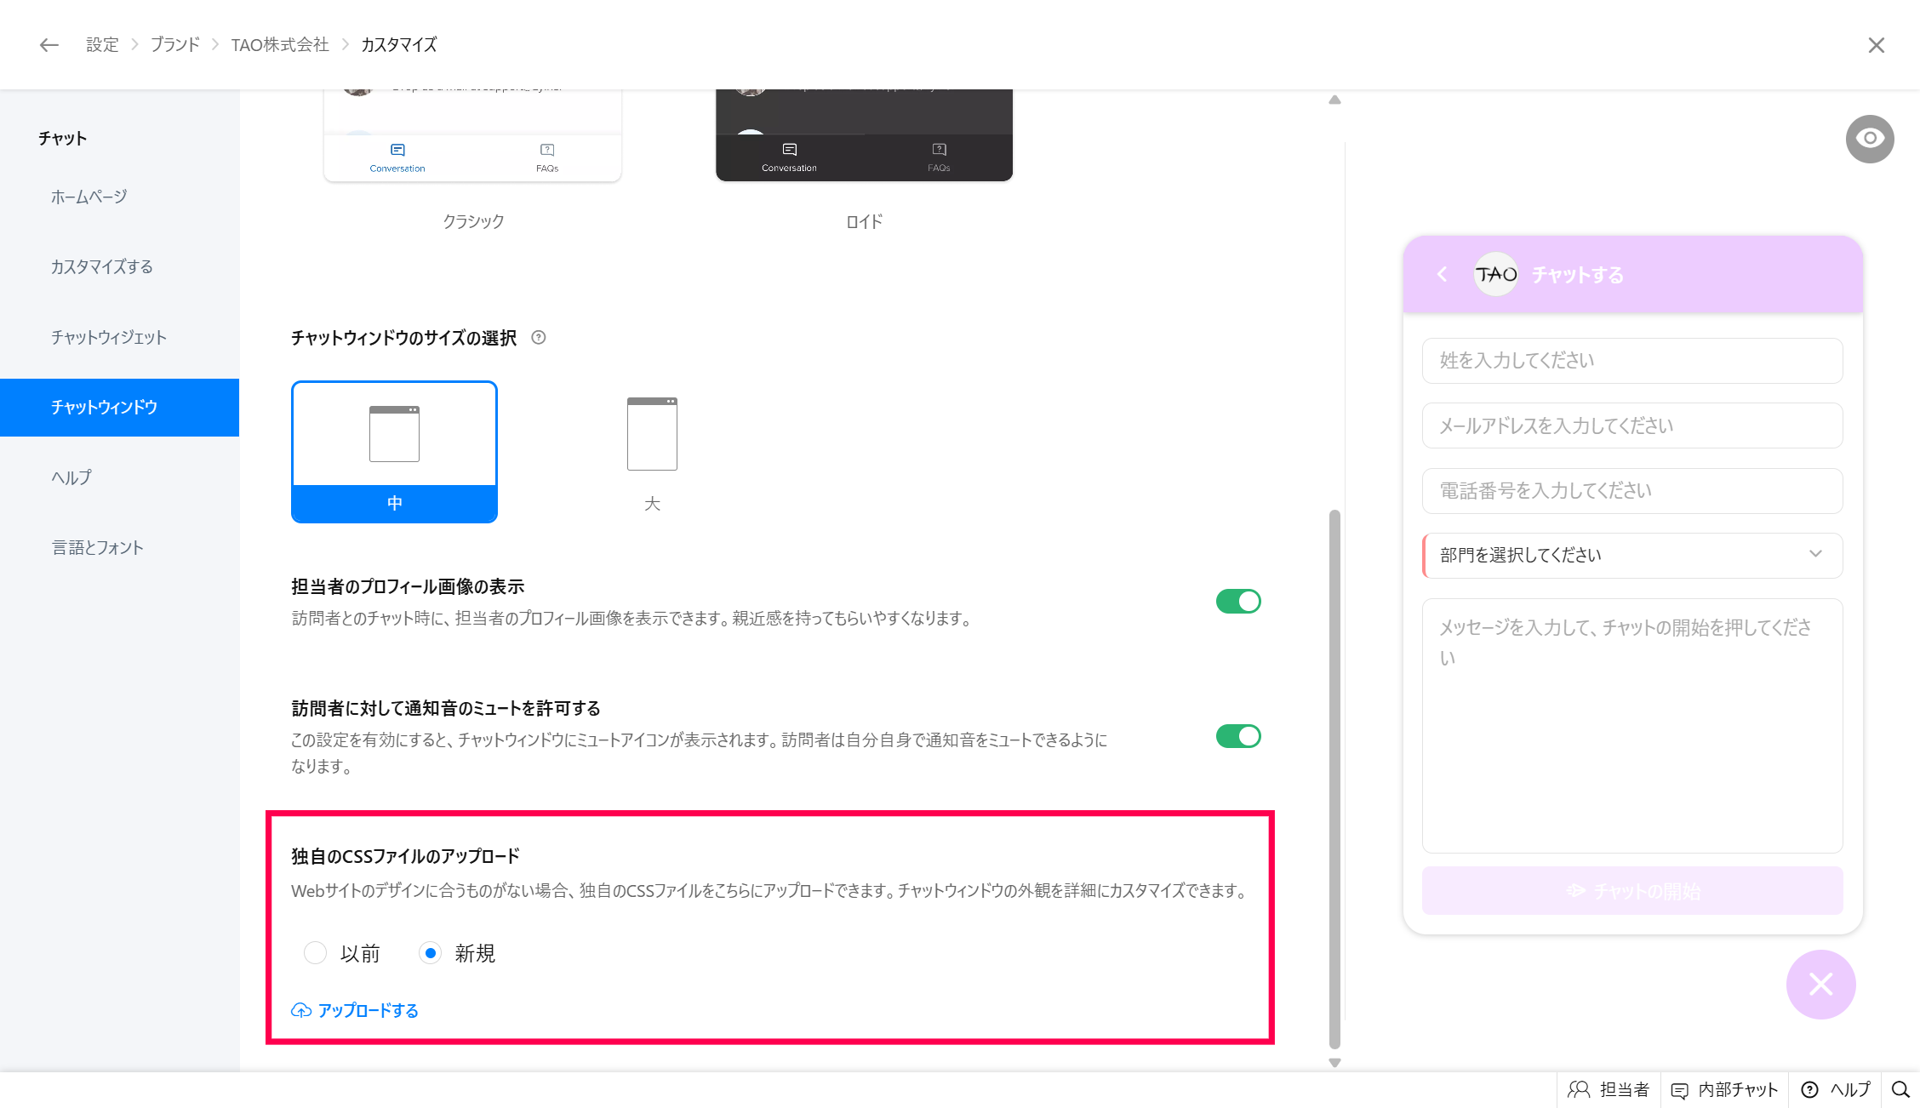This screenshot has height=1108, width=1920.
Task: Open チャットウィジェット in sidebar
Action: tap(109, 338)
